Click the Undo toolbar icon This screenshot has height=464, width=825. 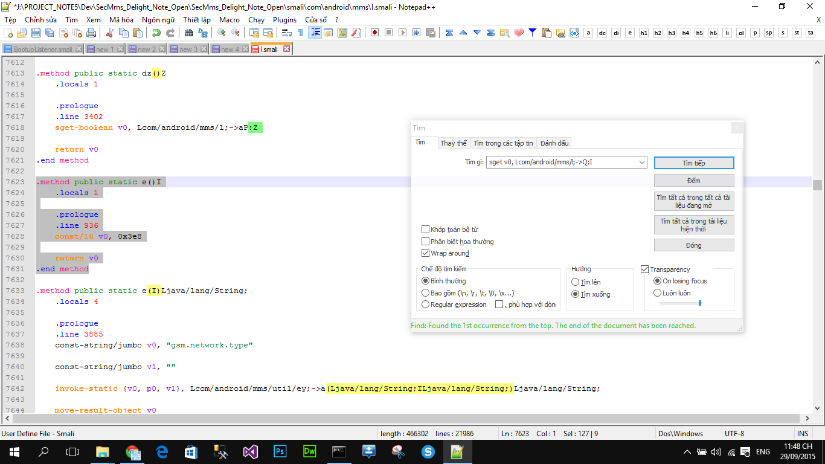point(156,33)
